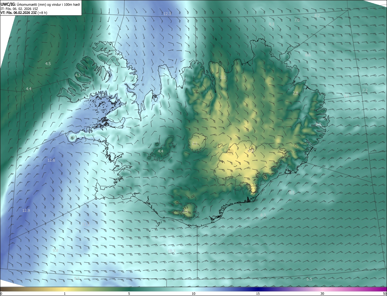The width and height of the screenshot is (387, 296).
Task: Click the 7.0 value label on the map
Action: (297, 21)
